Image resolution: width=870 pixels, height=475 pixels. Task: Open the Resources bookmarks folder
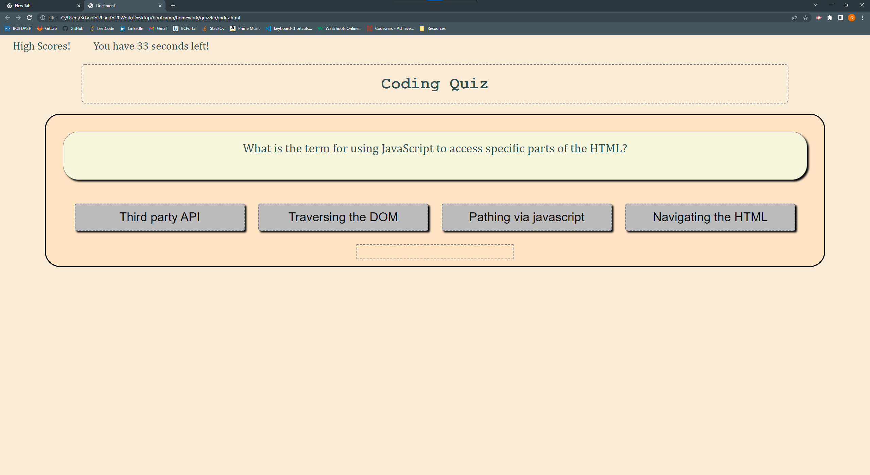click(433, 28)
